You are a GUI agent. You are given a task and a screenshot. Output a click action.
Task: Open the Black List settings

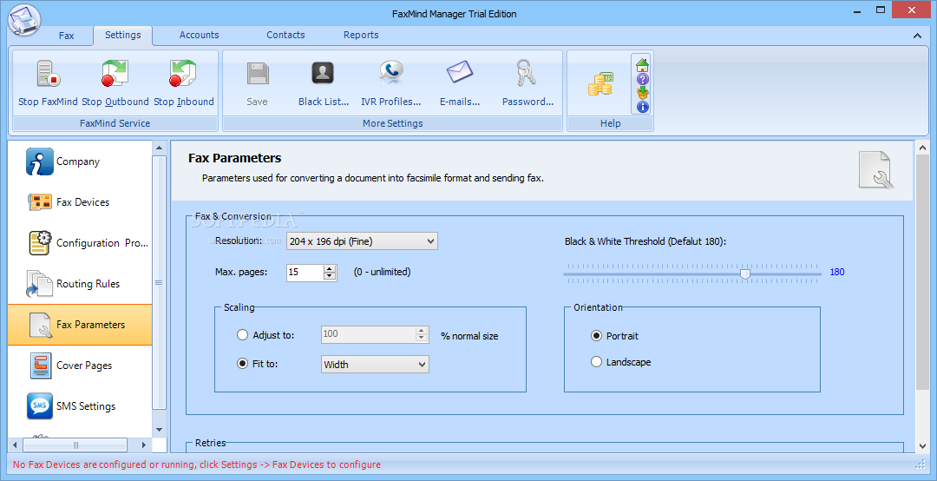click(323, 74)
